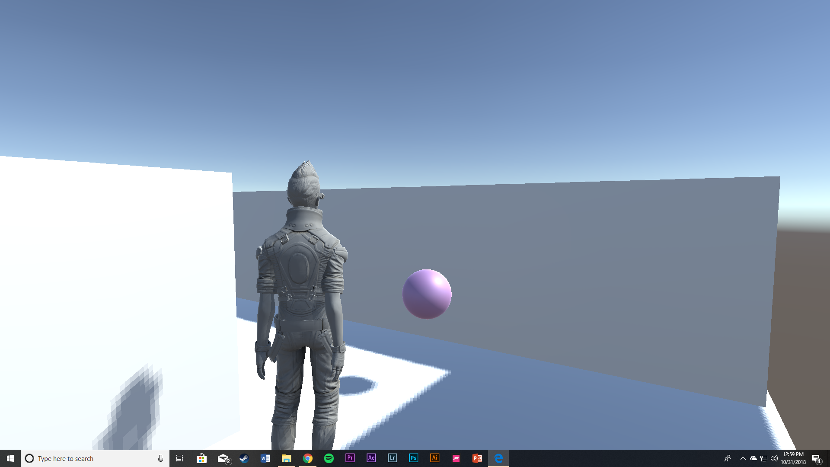Launch Microsoft Word from the taskbar

click(x=265, y=458)
